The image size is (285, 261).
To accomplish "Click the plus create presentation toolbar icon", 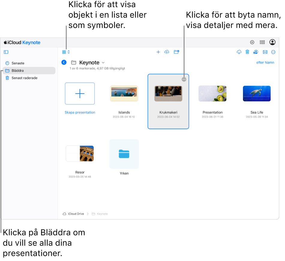I will (158, 52).
